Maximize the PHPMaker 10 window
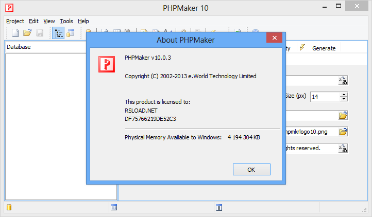The image size is (372, 217). [339, 6]
